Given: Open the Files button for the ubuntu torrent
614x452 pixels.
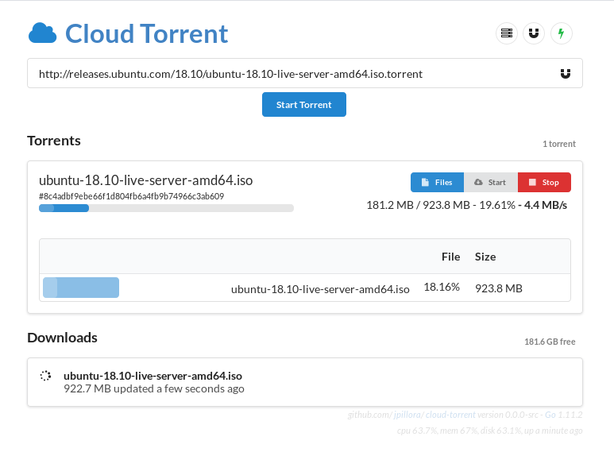Looking at the screenshot, I should click(x=437, y=182).
